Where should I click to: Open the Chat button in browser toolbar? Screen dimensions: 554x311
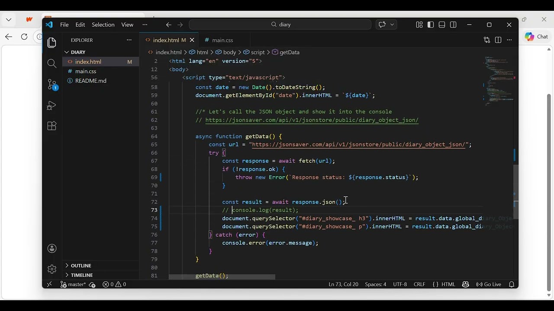pos(537,37)
